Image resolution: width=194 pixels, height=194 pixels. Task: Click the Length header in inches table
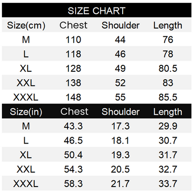(168, 112)
